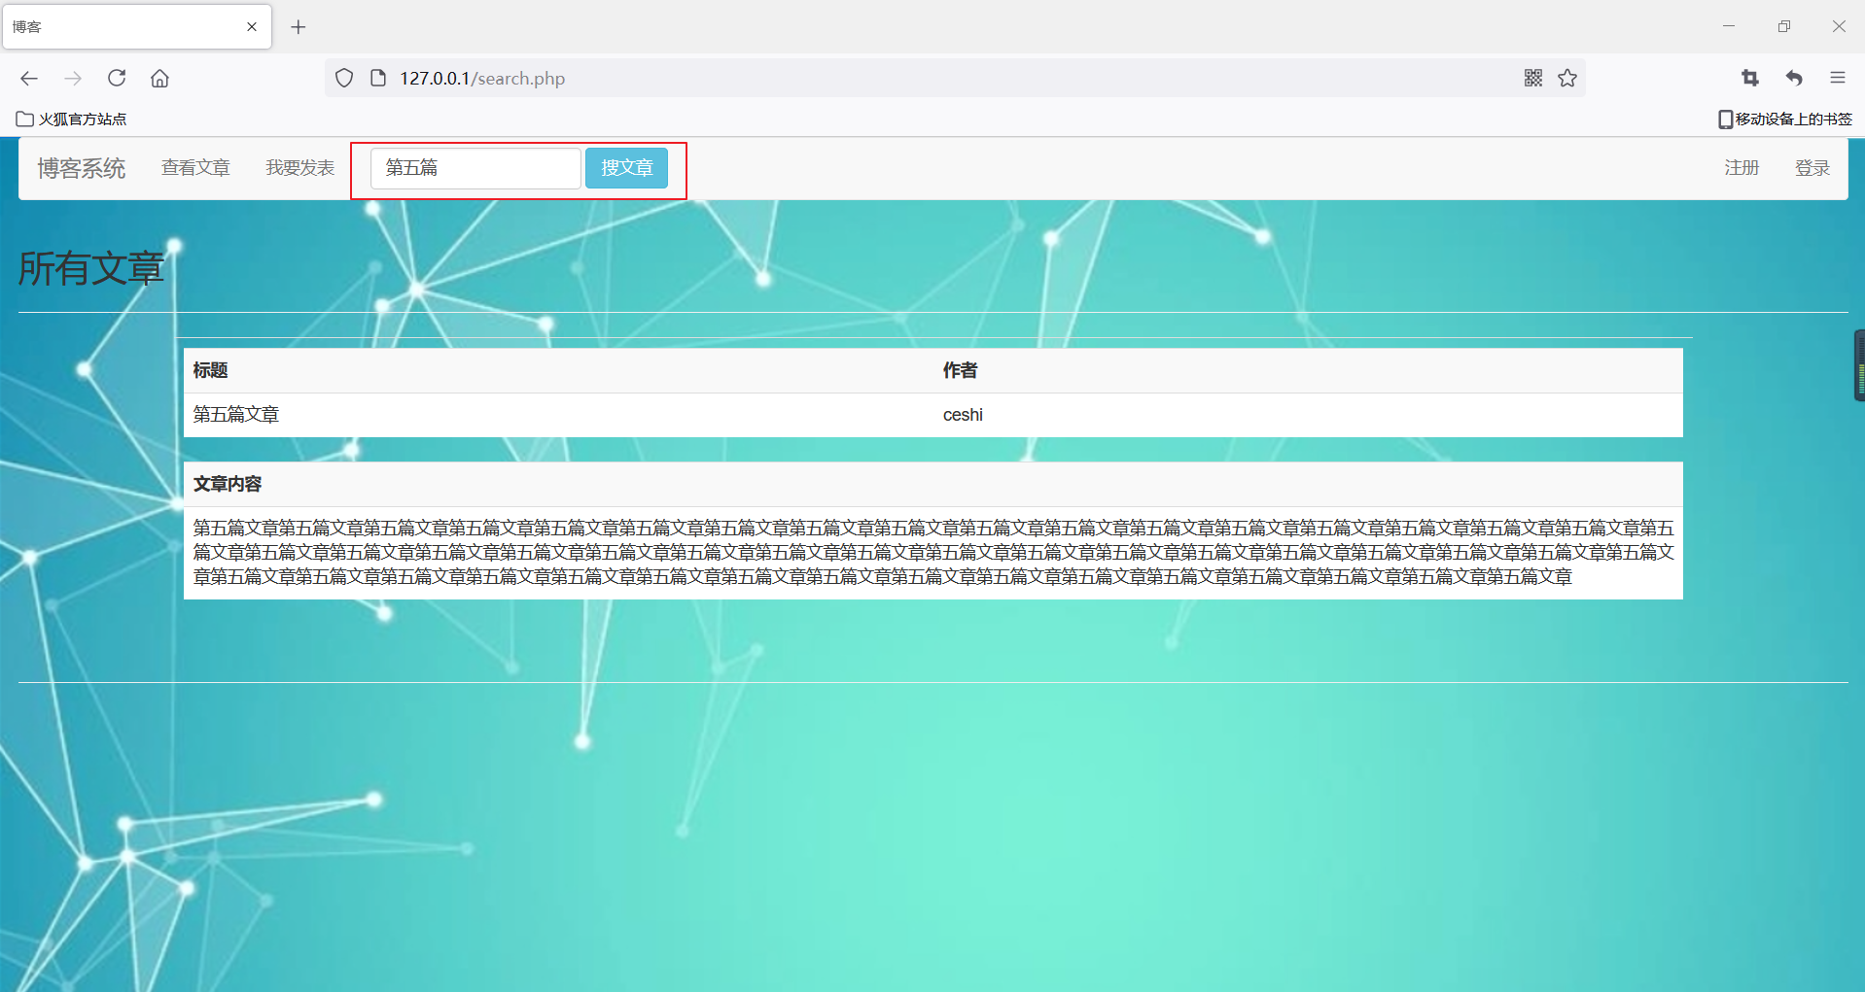Viewport: 1865px width, 992px height.
Task: Click the search field containing 第五篇
Action: [x=475, y=168]
